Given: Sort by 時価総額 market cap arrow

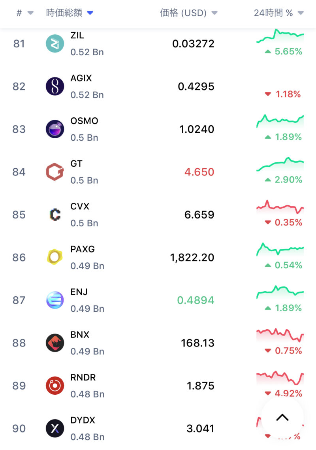Looking at the screenshot, I should [90, 13].
